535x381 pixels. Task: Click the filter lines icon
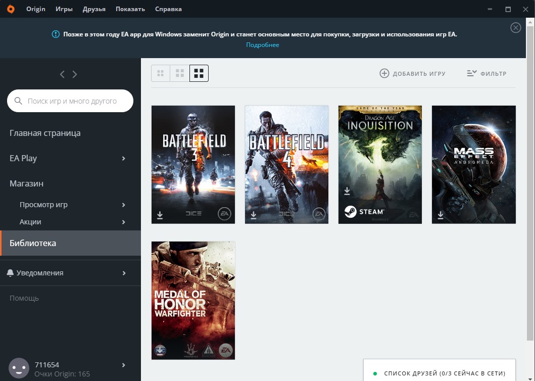point(471,73)
